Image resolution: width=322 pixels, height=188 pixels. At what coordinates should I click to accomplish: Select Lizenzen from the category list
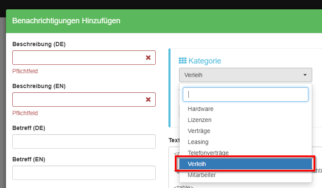pyautogui.click(x=245, y=120)
